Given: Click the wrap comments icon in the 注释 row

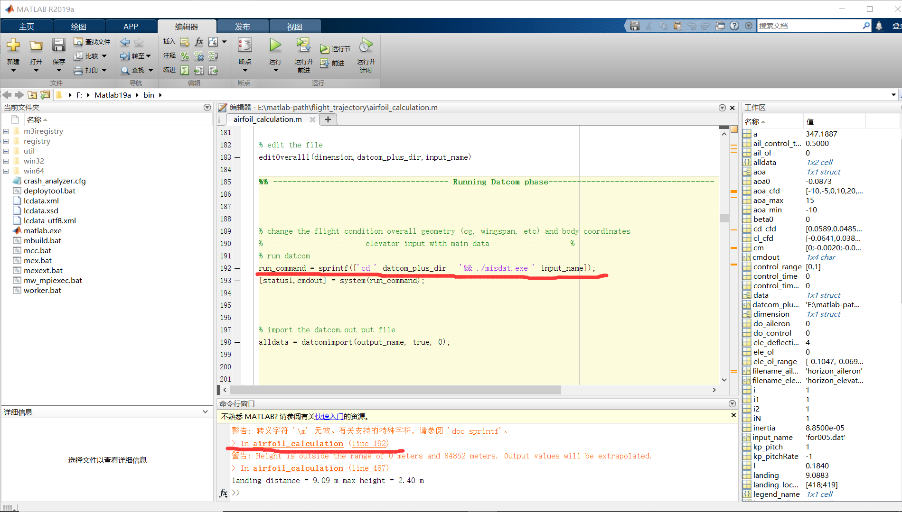Looking at the screenshot, I should tap(213, 56).
